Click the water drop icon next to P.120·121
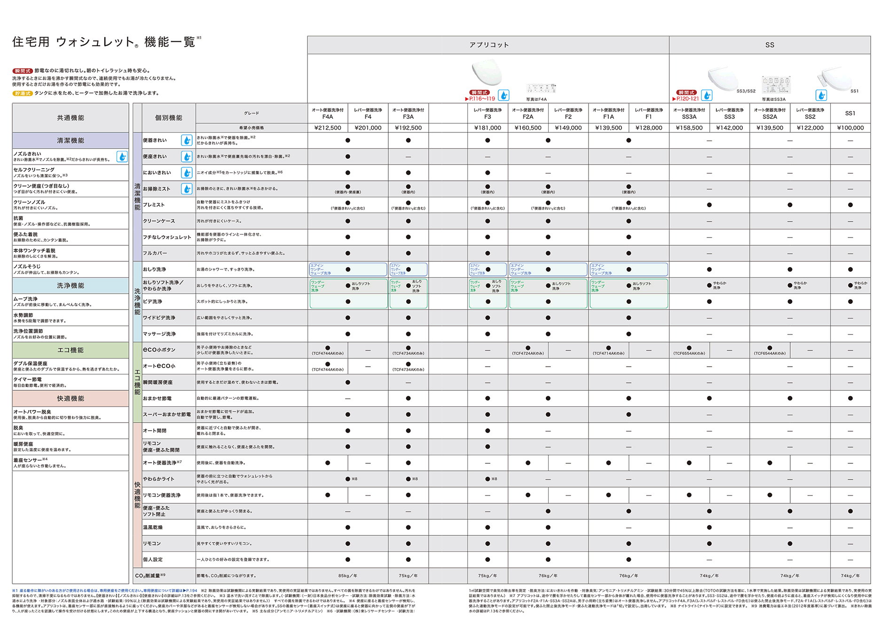Viewport: 881px width, 620px height. click(707, 95)
